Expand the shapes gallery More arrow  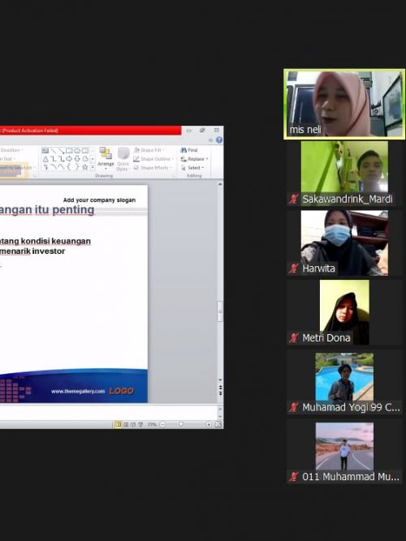[x=93, y=167]
